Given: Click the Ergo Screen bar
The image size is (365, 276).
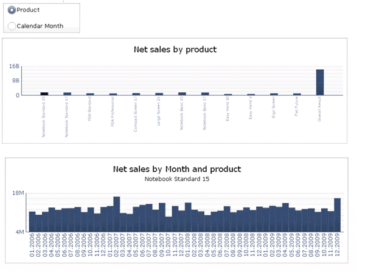Looking at the screenshot, I should [x=274, y=94].
